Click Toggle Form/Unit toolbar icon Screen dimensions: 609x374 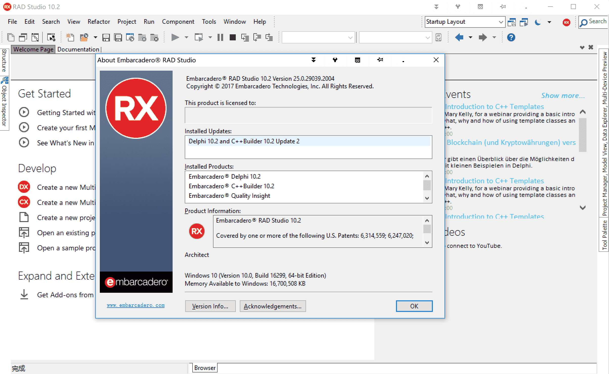point(35,37)
